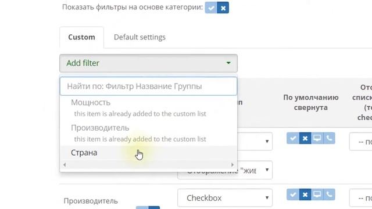Choose phone icon in Производитель row

[x=329, y=194]
